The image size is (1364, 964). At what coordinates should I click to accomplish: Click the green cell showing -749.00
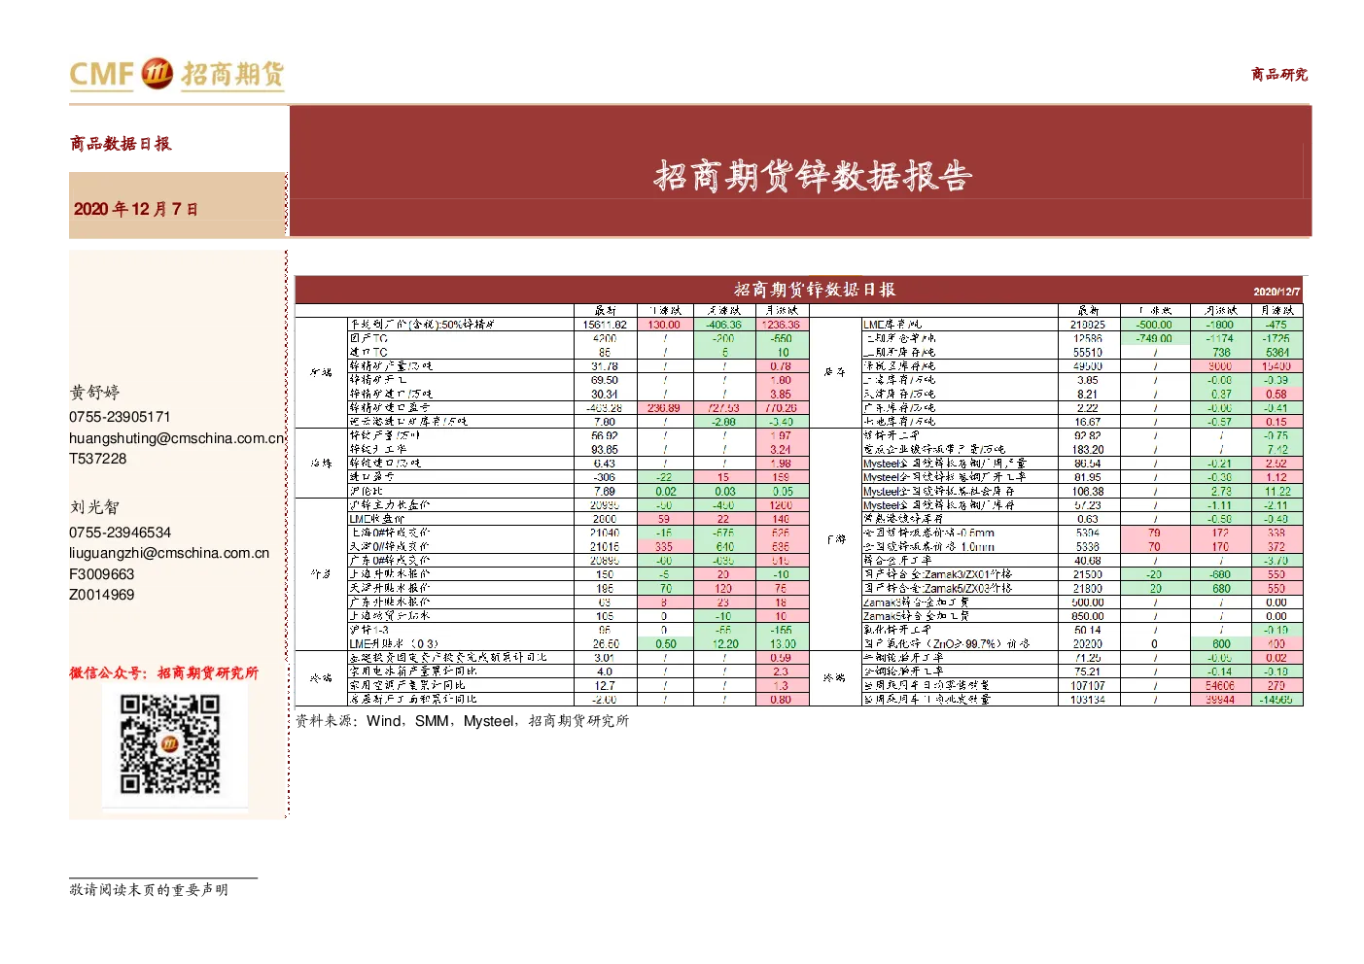tap(1155, 339)
